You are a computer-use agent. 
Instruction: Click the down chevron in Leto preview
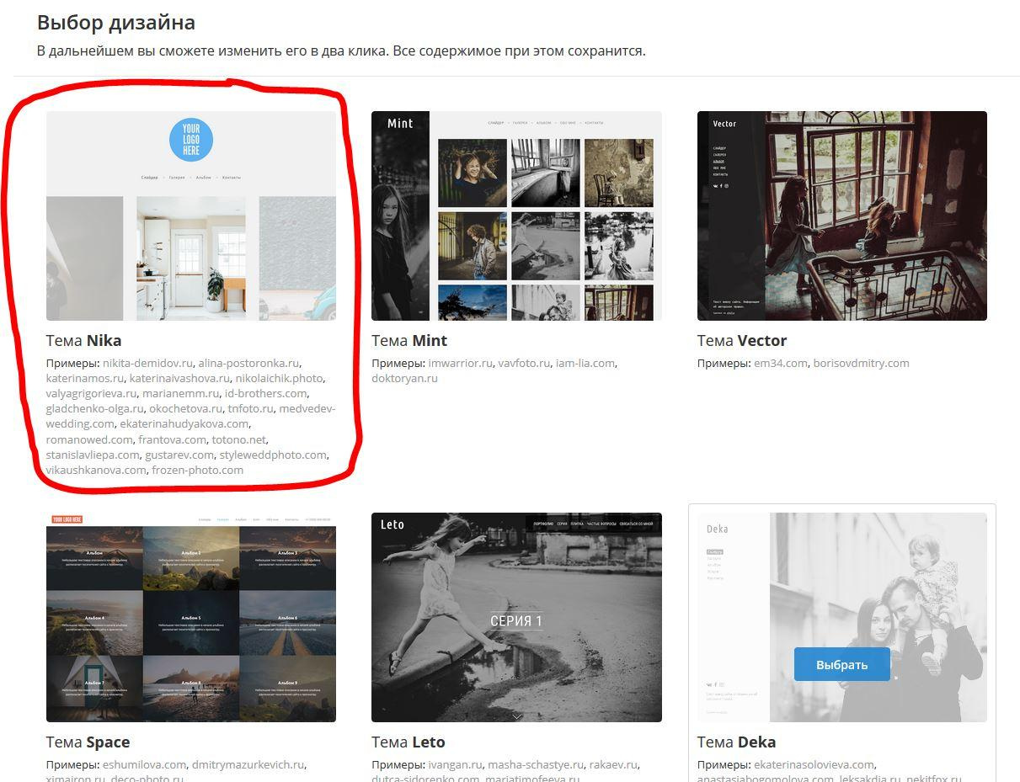point(516,716)
